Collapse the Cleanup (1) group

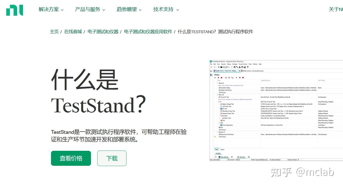pos(217,132)
